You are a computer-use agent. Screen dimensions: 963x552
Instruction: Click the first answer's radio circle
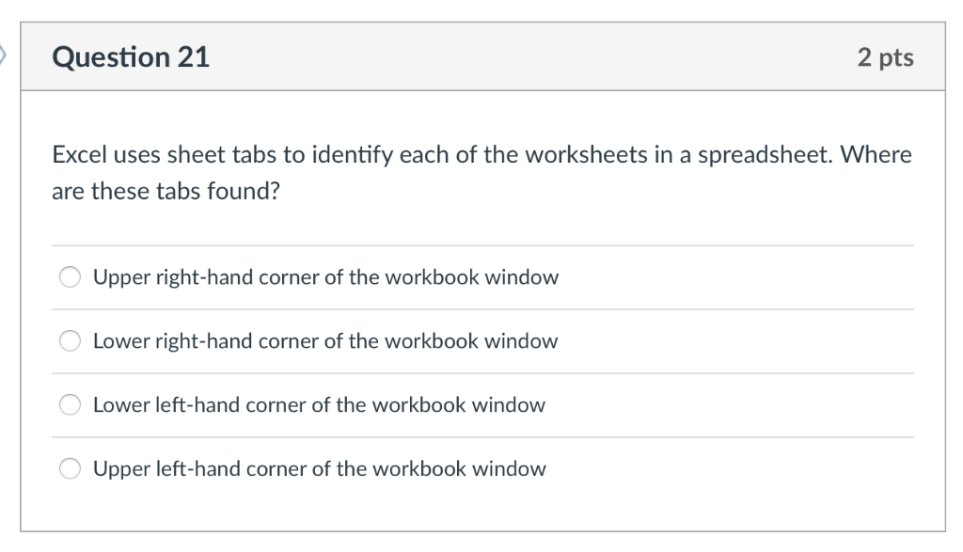[70, 276]
